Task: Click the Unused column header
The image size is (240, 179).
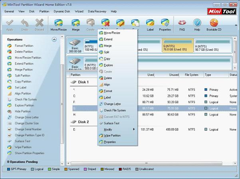Action: tap(167, 75)
